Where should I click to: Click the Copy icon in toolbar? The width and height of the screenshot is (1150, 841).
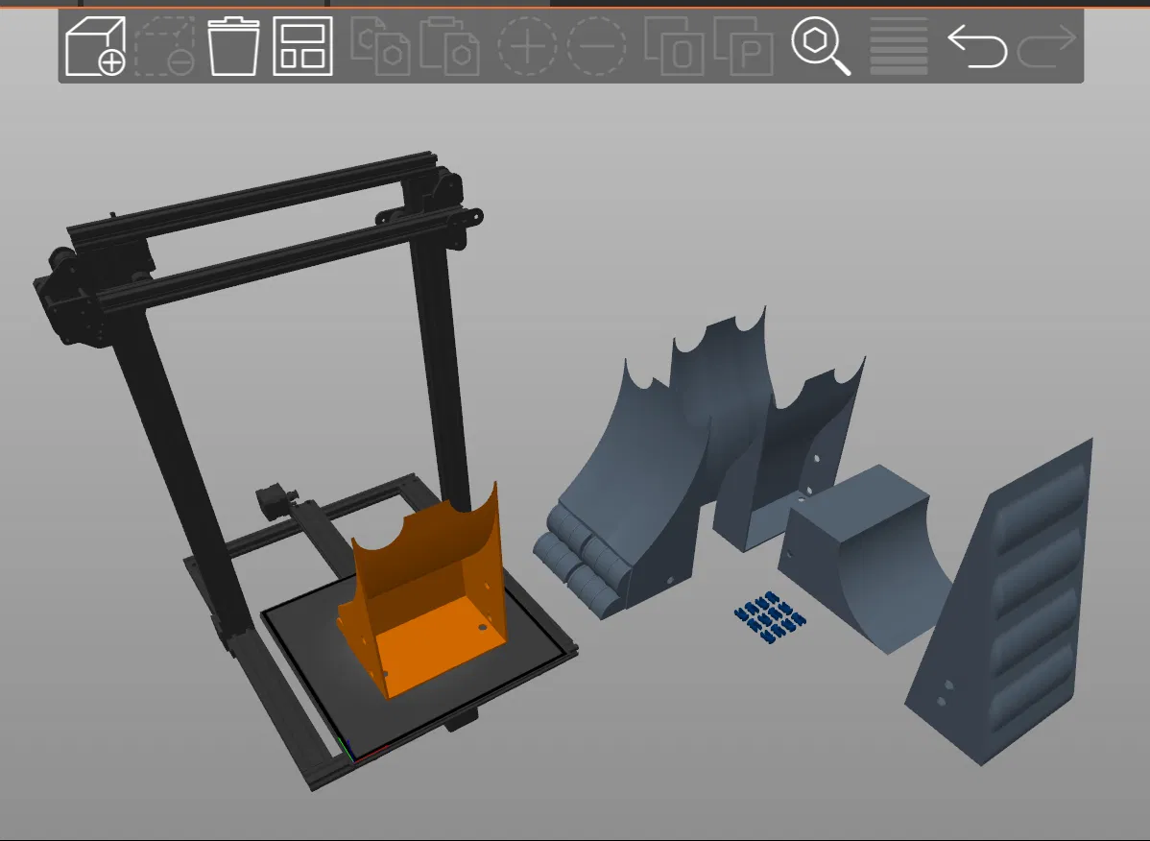click(380, 46)
